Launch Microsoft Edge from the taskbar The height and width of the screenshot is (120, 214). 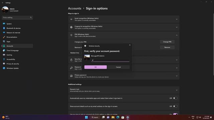click(118, 117)
